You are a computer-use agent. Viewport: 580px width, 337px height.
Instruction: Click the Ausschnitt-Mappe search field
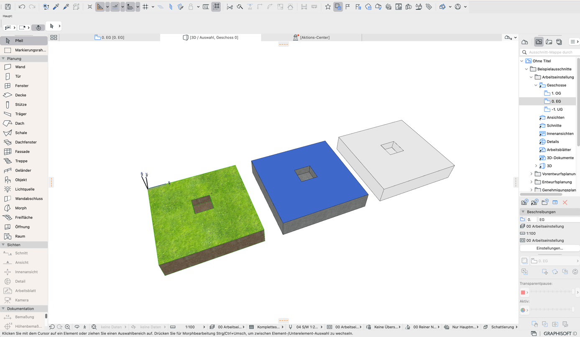coord(549,52)
